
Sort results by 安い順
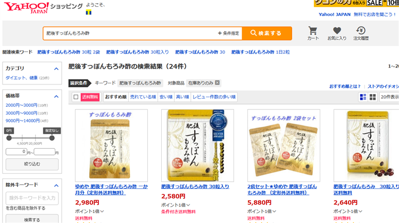(166, 97)
